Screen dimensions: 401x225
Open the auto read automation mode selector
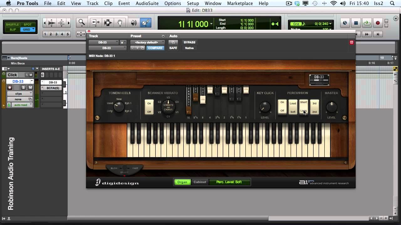pyautogui.click(x=22, y=105)
